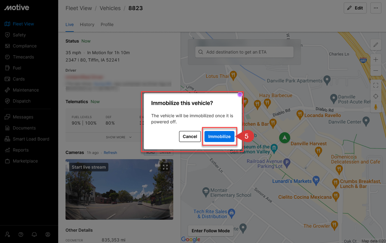Viewport: 386px width, 243px height.
Task: Expand telematics with Show More
Action: point(119,137)
